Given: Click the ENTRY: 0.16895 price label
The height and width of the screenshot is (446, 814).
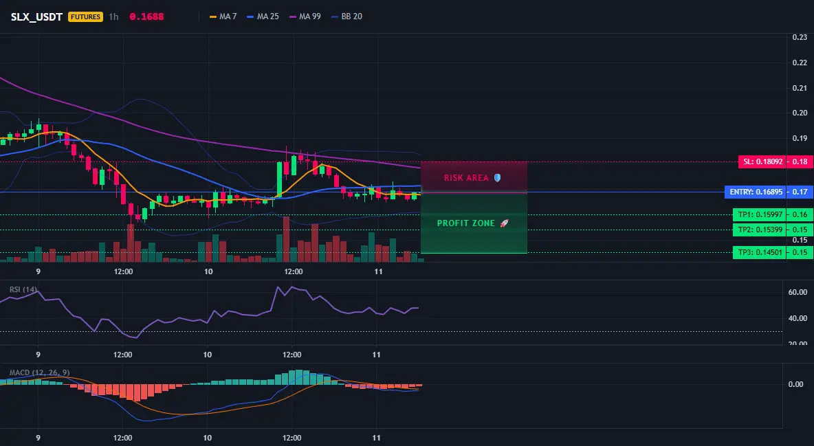Looking at the screenshot, I should [x=756, y=192].
